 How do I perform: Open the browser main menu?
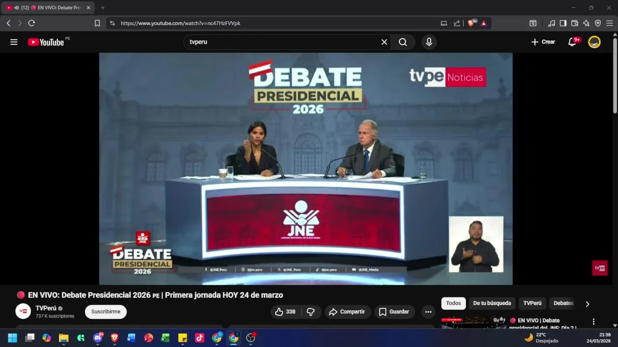pyautogui.click(x=609, y=23)
